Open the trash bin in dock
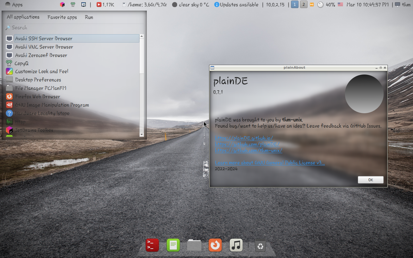The width and height of the screenshot is (413, 258). pos(260,245)
